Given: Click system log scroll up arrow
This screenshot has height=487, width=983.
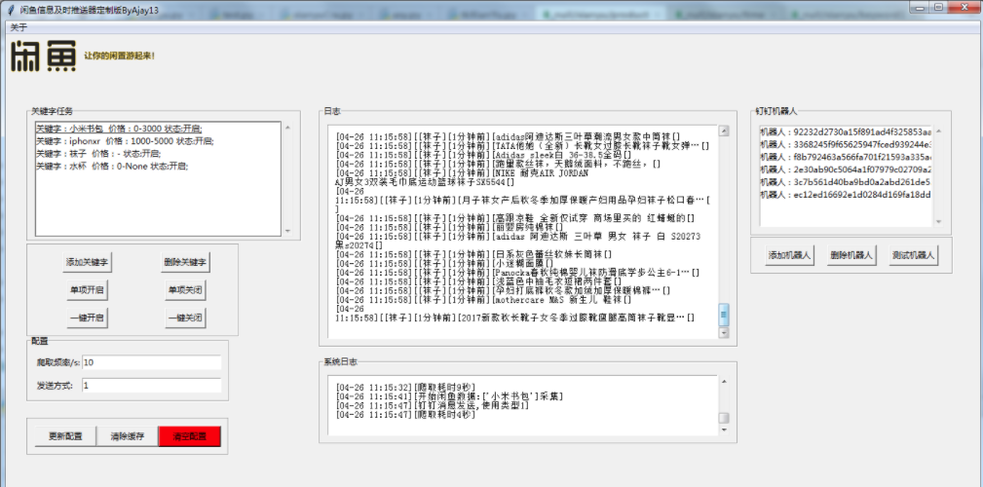Looking at the screenshot, I should 724,381.
